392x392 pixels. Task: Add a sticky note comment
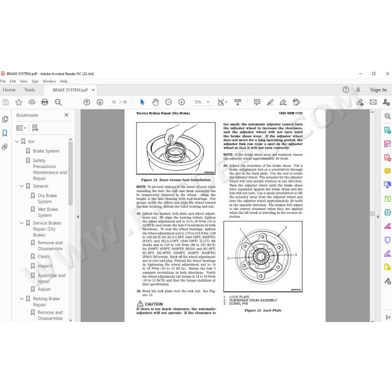[257, 102]
